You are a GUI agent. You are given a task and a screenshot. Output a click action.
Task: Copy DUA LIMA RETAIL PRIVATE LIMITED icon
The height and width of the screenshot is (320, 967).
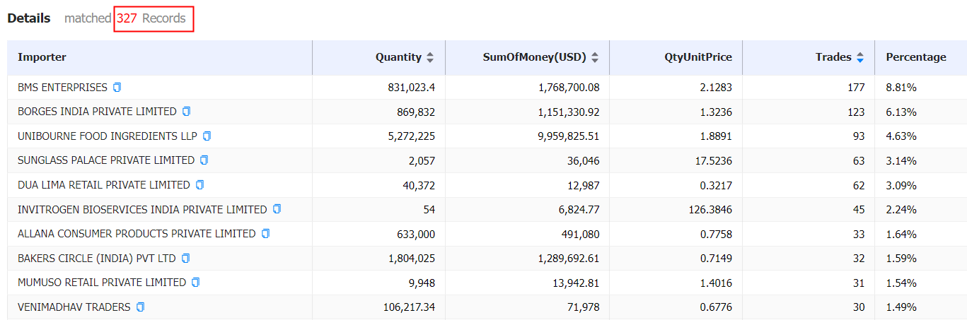pyautogui.click(x=200, y=185)
